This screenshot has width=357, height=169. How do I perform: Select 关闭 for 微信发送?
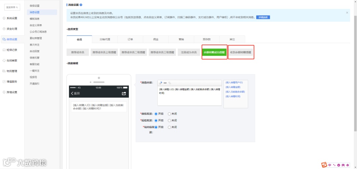[169, 114]
